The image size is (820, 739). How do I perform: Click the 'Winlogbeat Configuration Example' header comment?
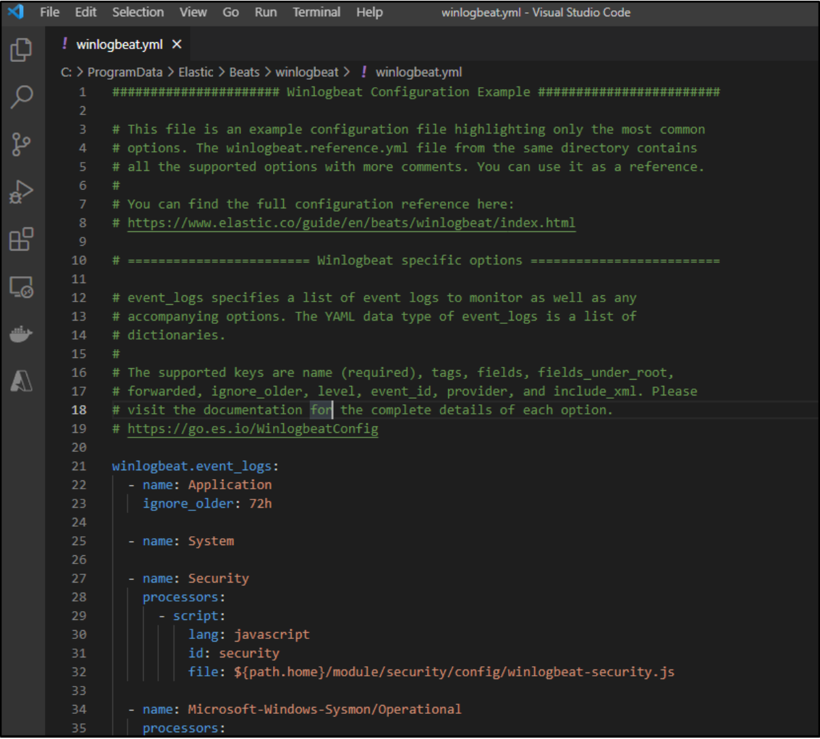click(416, 92)
